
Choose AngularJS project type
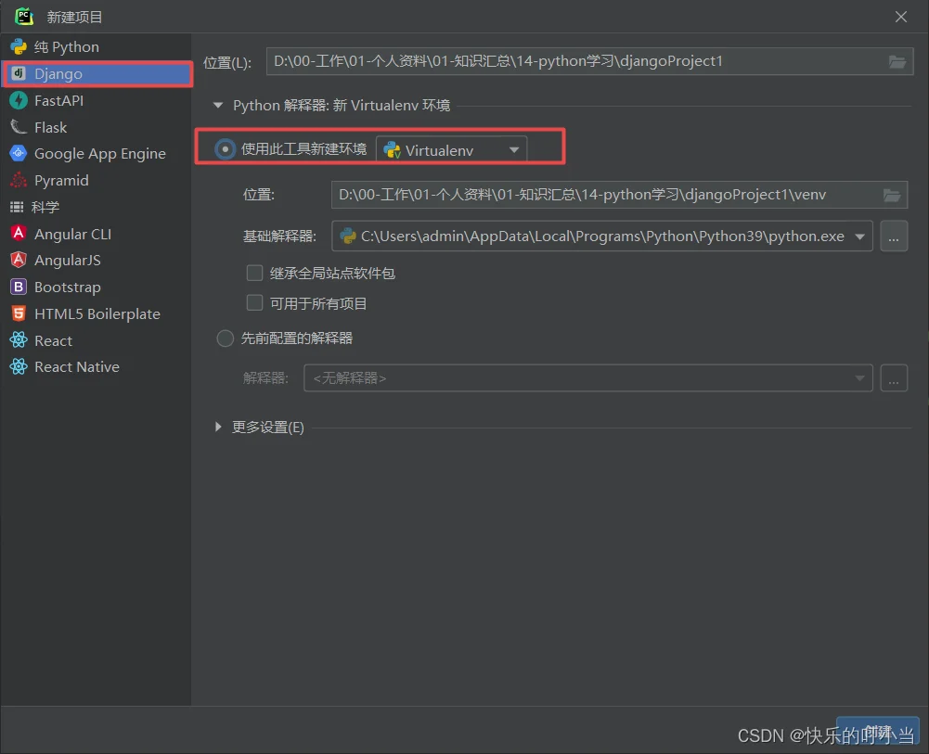(96, 260)
